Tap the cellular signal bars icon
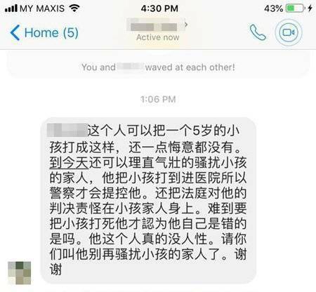Screen dimensions: 316x292 [11, 8]
